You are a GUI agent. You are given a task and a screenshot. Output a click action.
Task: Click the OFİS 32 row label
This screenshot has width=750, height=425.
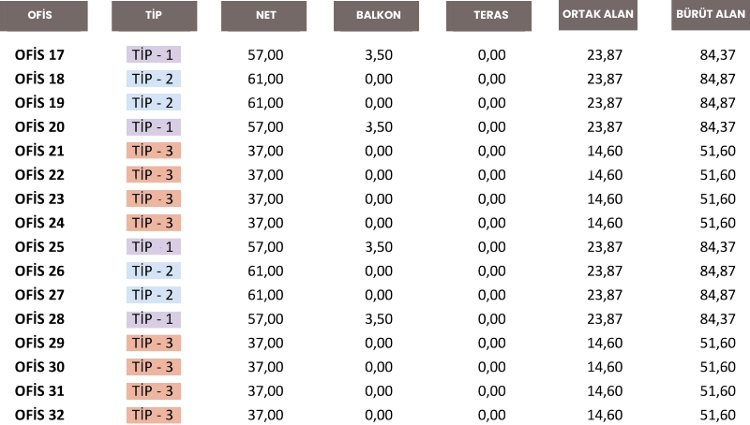tap(40, 415)
